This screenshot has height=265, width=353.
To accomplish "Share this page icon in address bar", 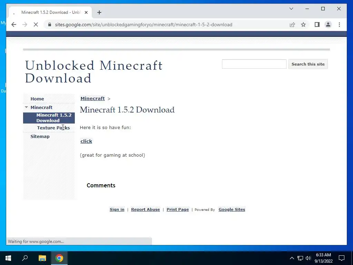I will coord(292,24).
